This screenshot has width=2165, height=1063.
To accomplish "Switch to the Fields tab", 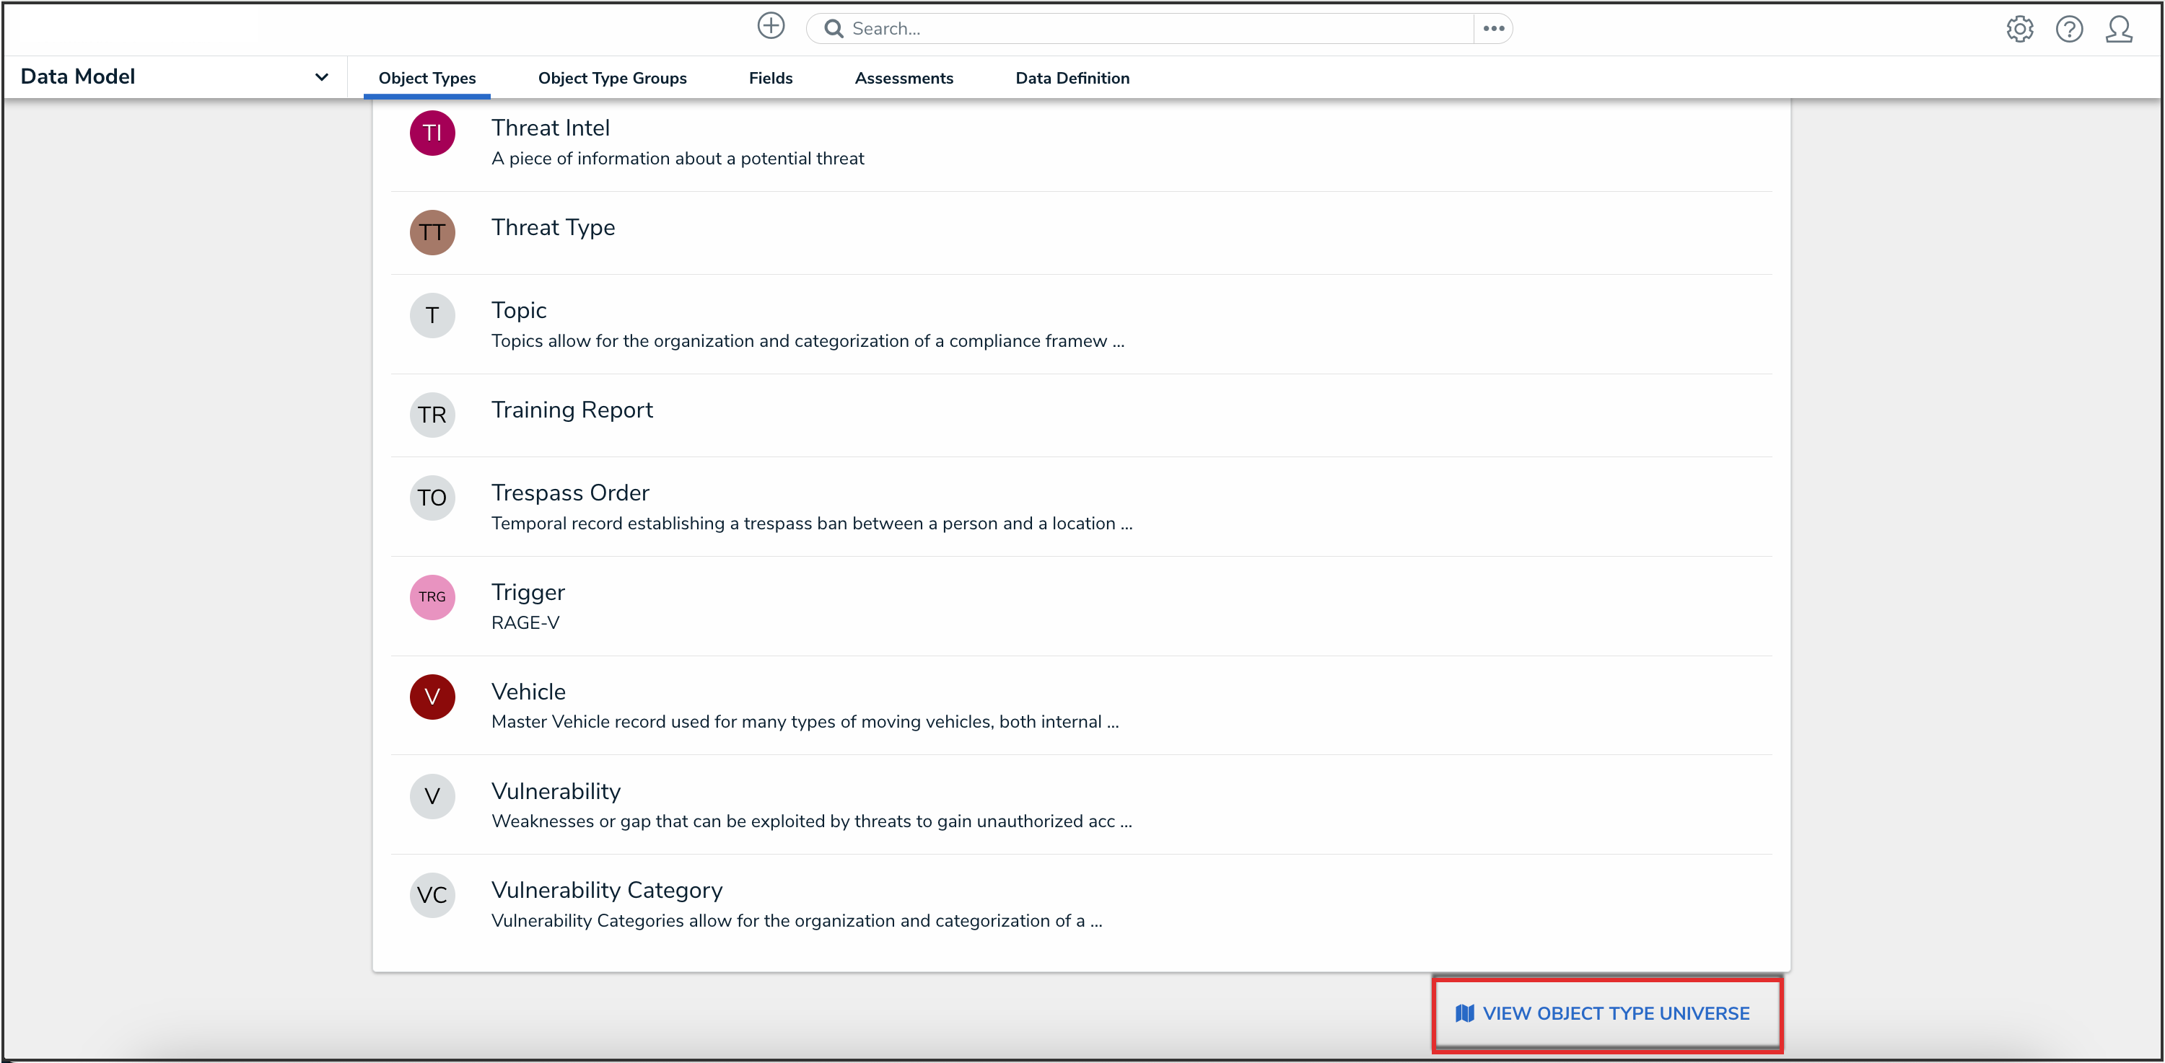I will pyautogui.click(x=770, y=78).
